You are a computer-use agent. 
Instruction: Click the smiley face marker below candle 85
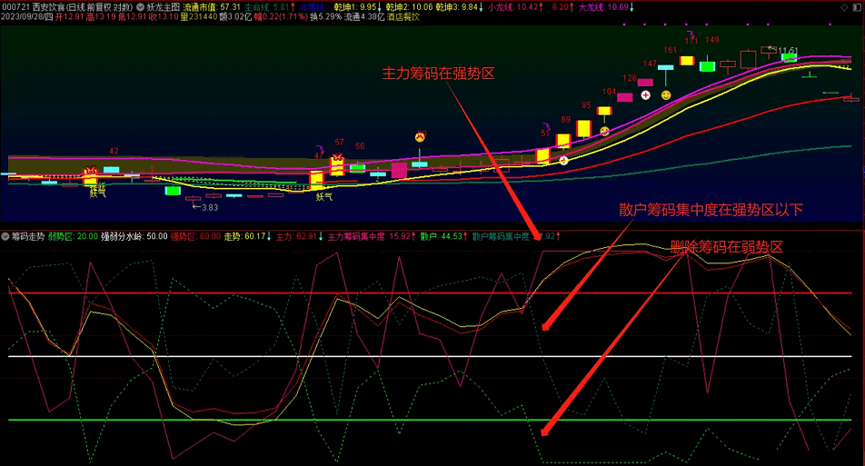604,131
